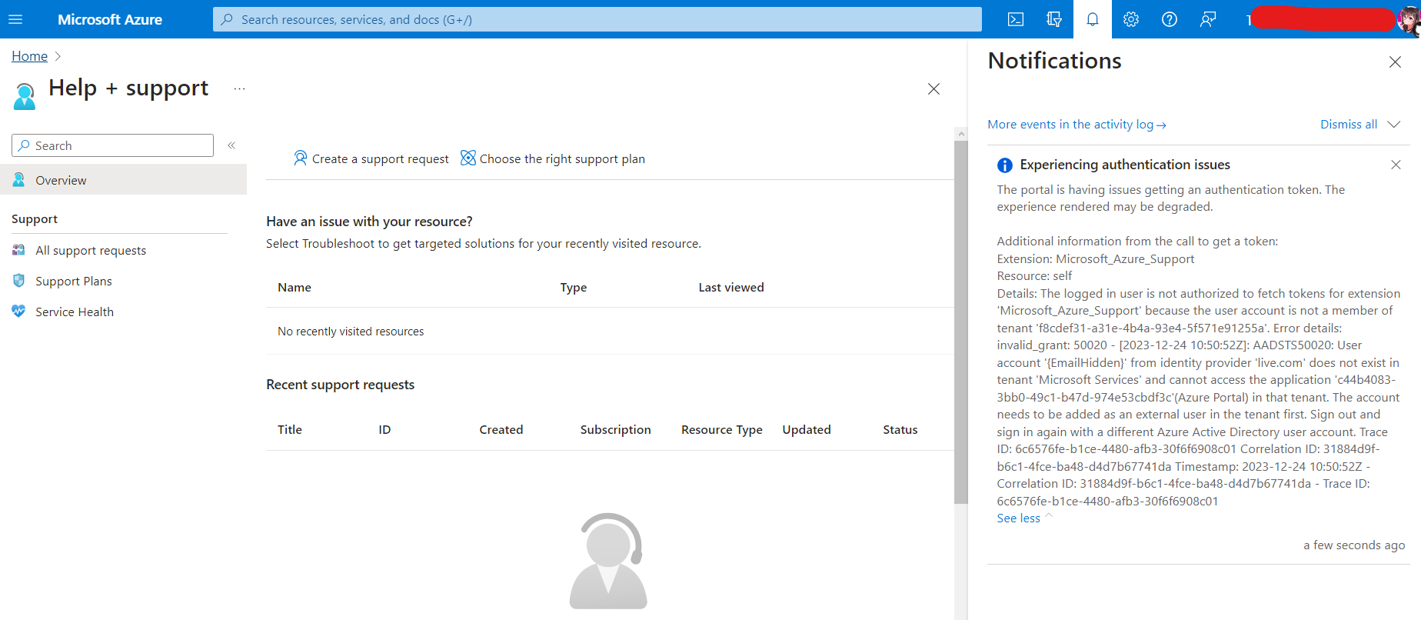Open Service Health menu item
Image resolution: width=1421 pixels, height=620 pixels.
[x=75, y=312]
